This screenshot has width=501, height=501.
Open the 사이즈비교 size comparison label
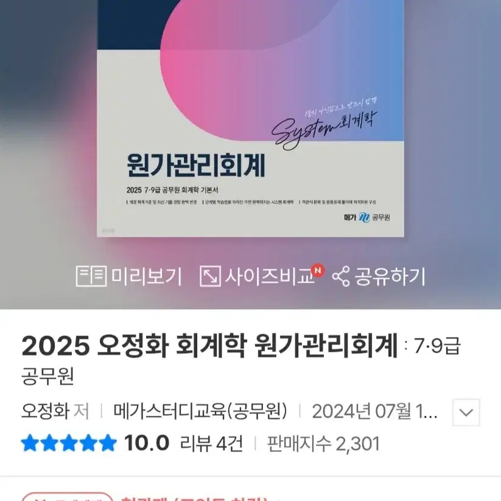[x=270, y=276]
